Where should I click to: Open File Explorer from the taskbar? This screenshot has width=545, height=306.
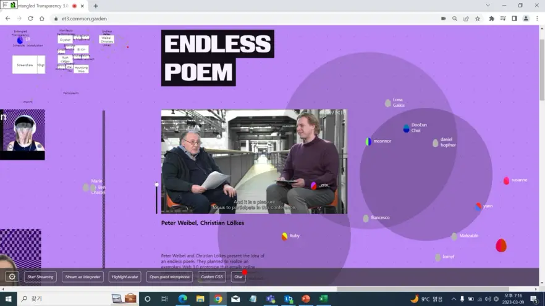click(200, 299)
